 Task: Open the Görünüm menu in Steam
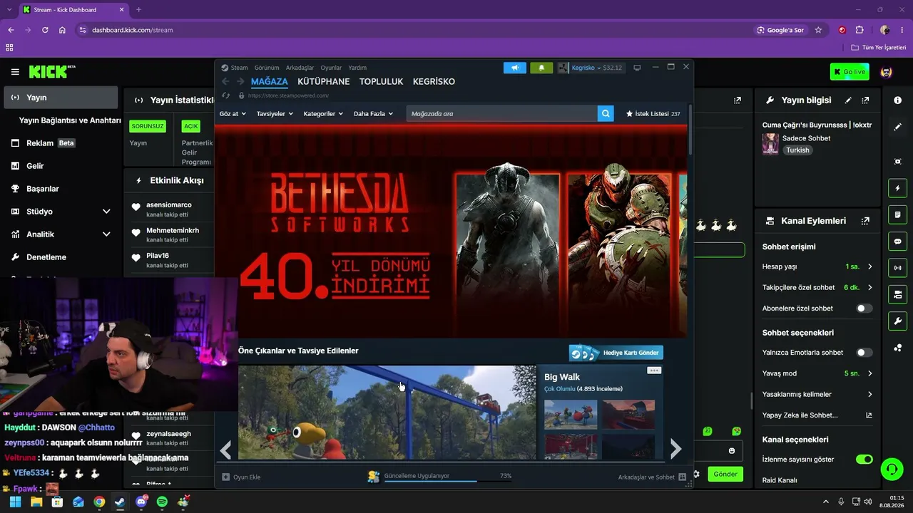click(267, 68)
